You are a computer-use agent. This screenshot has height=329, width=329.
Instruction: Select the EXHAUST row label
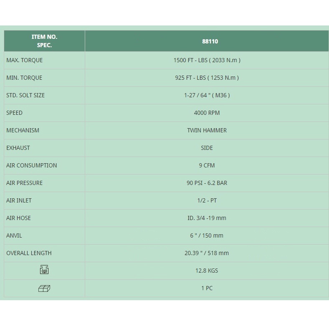(x=18, y=148)
